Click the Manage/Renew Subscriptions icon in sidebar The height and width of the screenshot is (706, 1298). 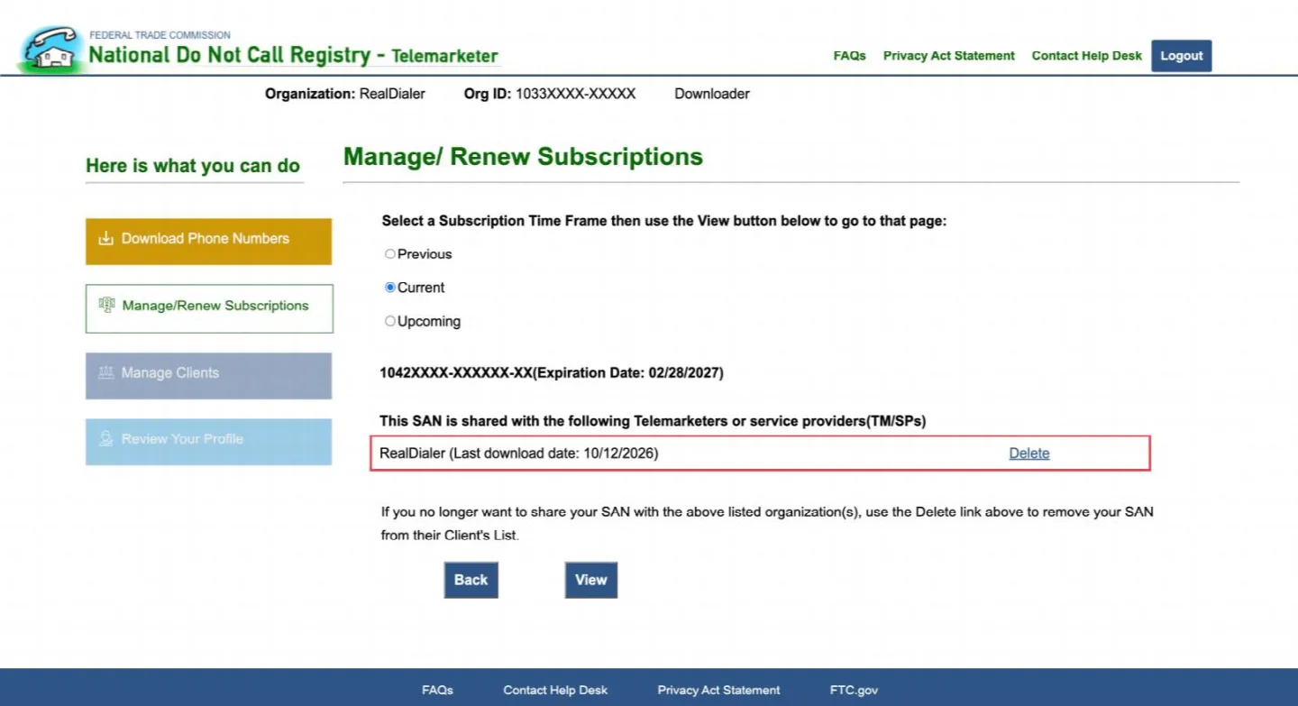pyautogui.click(x=106, y=306)
